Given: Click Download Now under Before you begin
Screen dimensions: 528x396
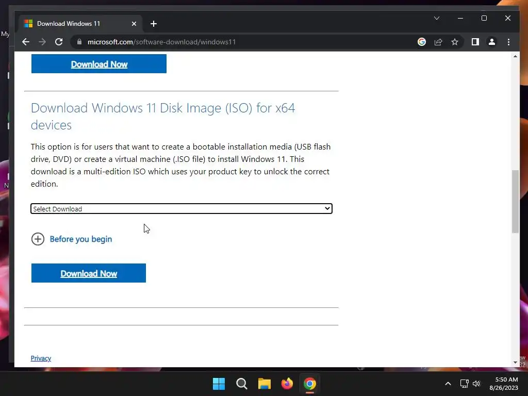Looking at the screenshot, I should click(x=89, y=273).
